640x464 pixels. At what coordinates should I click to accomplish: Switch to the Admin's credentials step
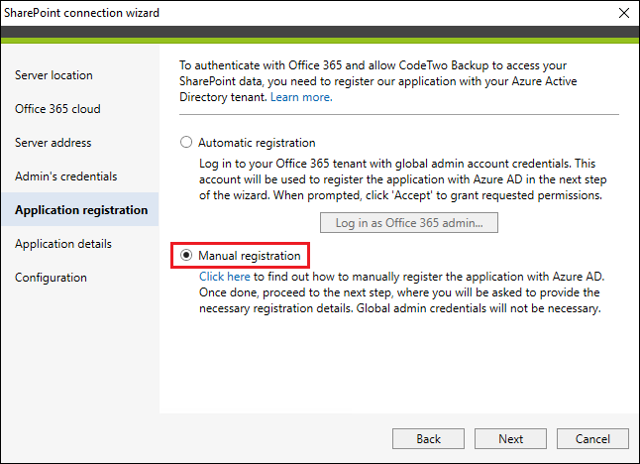point(66,176)
